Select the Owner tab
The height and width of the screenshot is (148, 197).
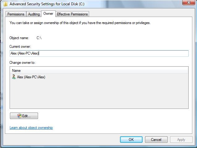[48, 14]
